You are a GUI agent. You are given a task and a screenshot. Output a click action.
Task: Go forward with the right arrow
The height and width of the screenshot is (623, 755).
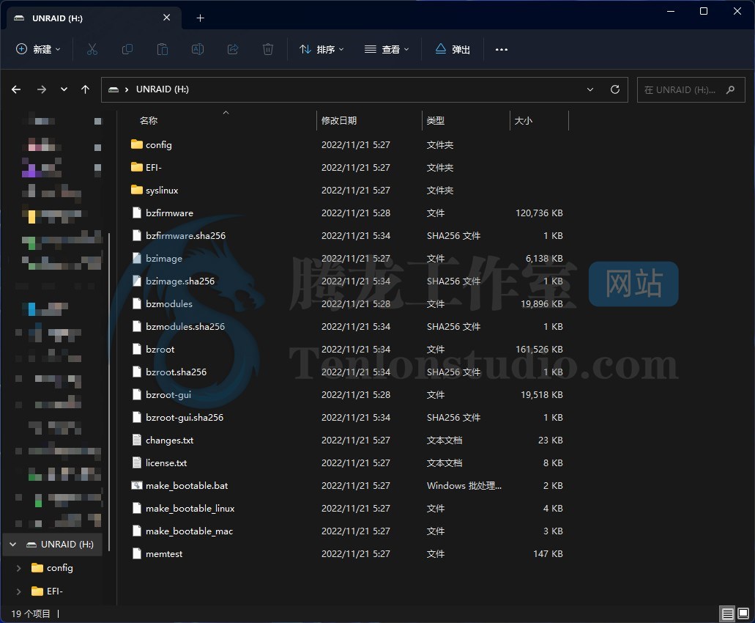[42, 89]
